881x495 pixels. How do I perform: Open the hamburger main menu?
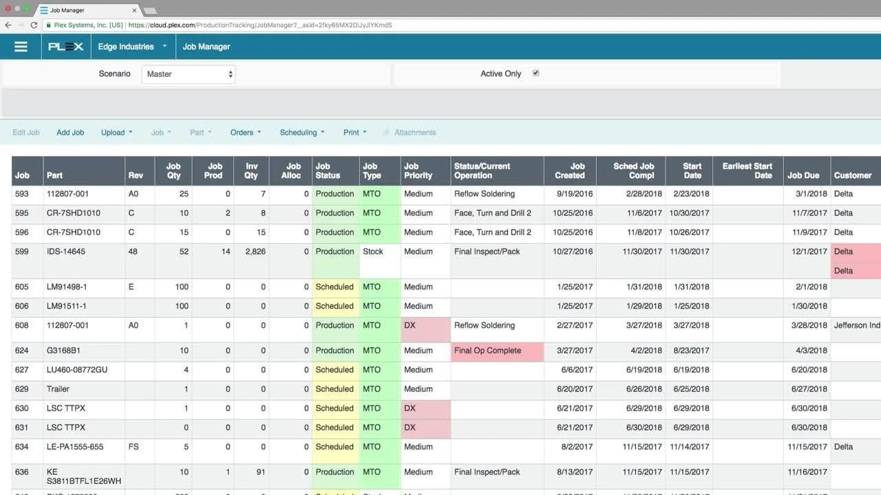[x=21, y=47]
